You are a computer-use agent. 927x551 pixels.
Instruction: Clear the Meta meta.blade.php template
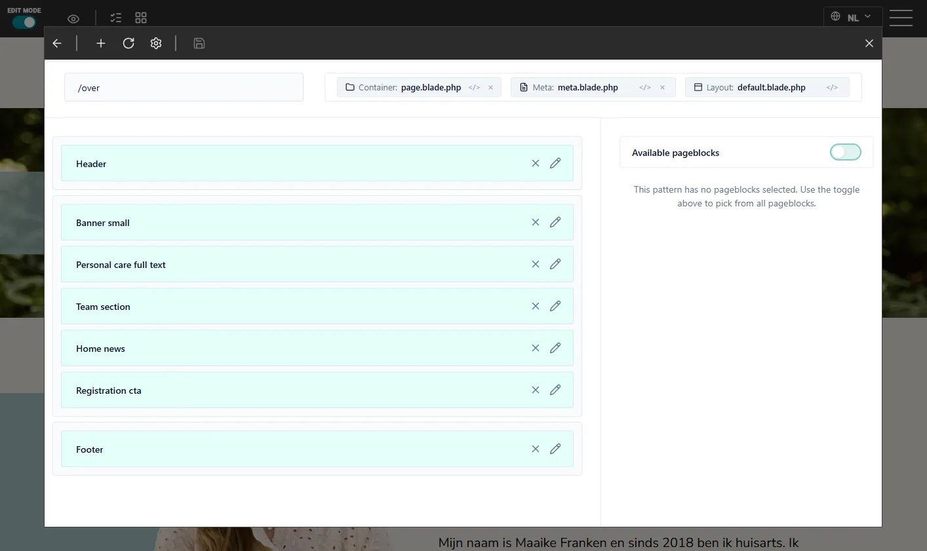(x=662, y=87)
